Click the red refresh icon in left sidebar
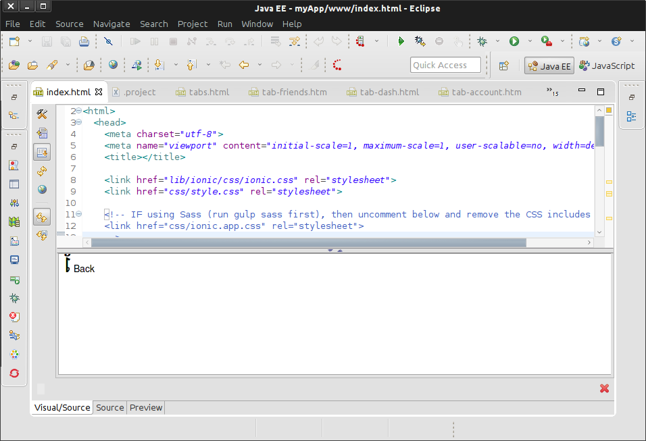The image size is (646, 441). pyautogui.click(x=14, y=373)
